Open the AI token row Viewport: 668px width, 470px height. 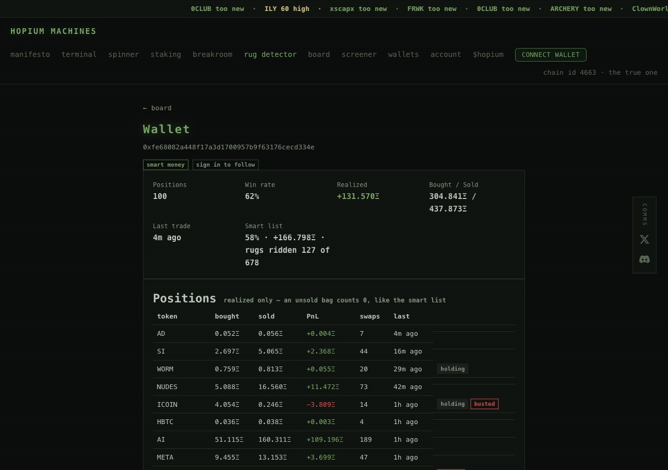pos(334,440)
